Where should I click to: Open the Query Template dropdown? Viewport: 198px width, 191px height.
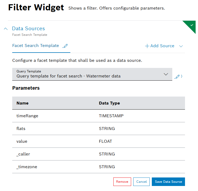[x=166, y=74]
